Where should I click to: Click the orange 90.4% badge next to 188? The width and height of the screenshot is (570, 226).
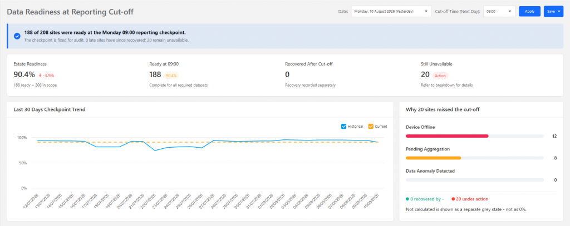click(x=171, y=76)
